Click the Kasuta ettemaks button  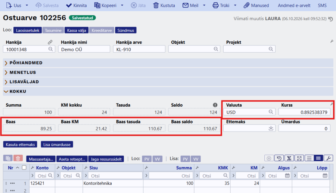(20, 145)
